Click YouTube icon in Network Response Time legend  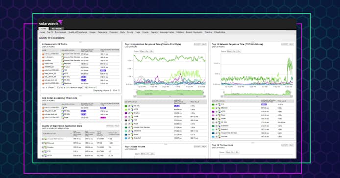point(219,137)
